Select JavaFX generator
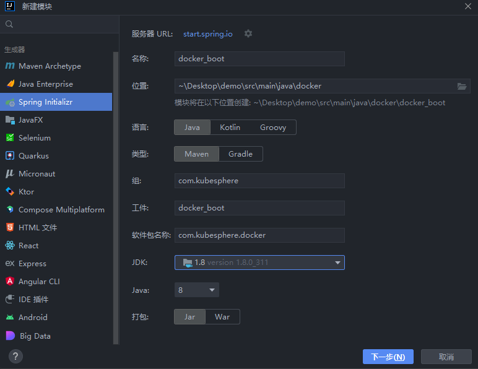This screenshot has width=478, height=369. click(x=56, y=120)
